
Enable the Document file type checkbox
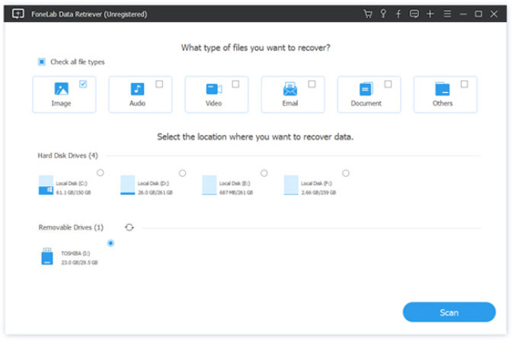click(388, 85)
